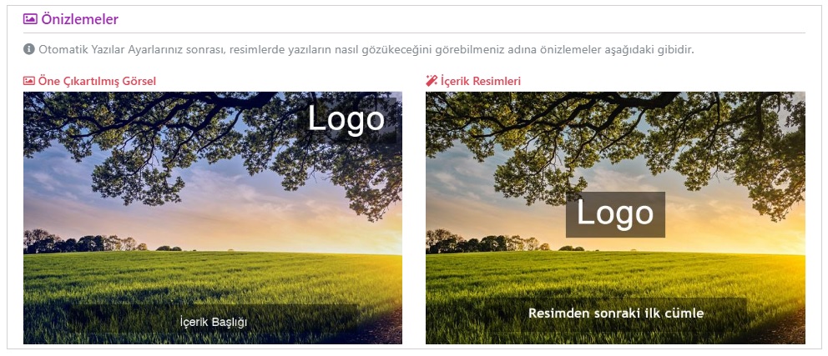Click the Öne Çıkartılmış Görsel label
Screen dimensions: 828x356
click(97, 81)
